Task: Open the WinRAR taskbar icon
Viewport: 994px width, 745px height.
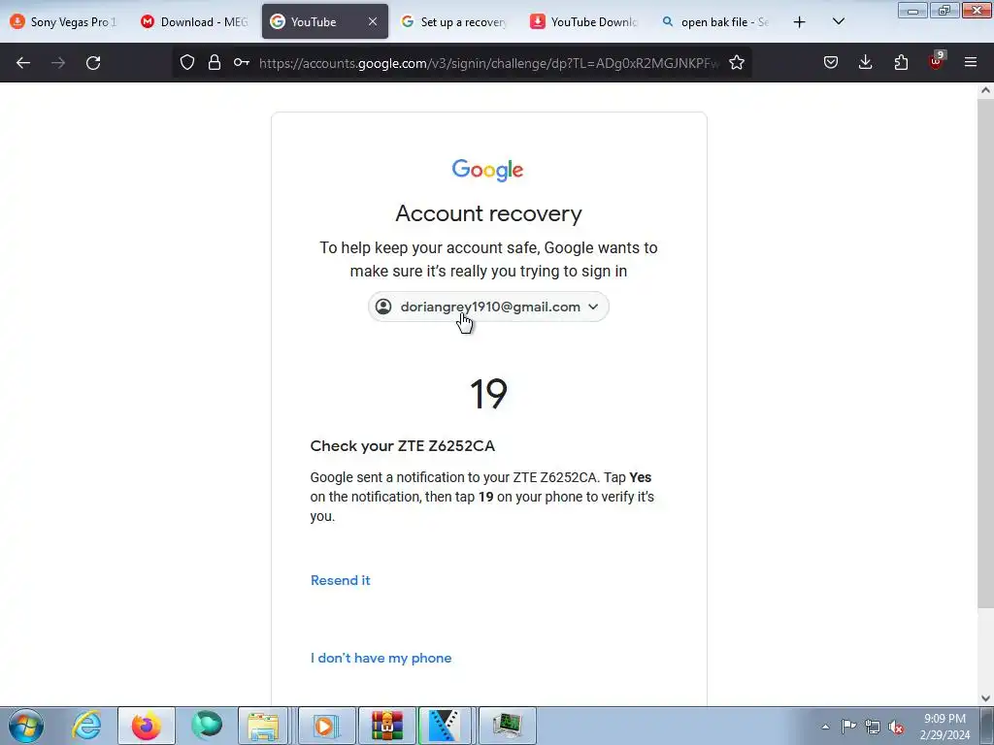Action: pos(387,726)
